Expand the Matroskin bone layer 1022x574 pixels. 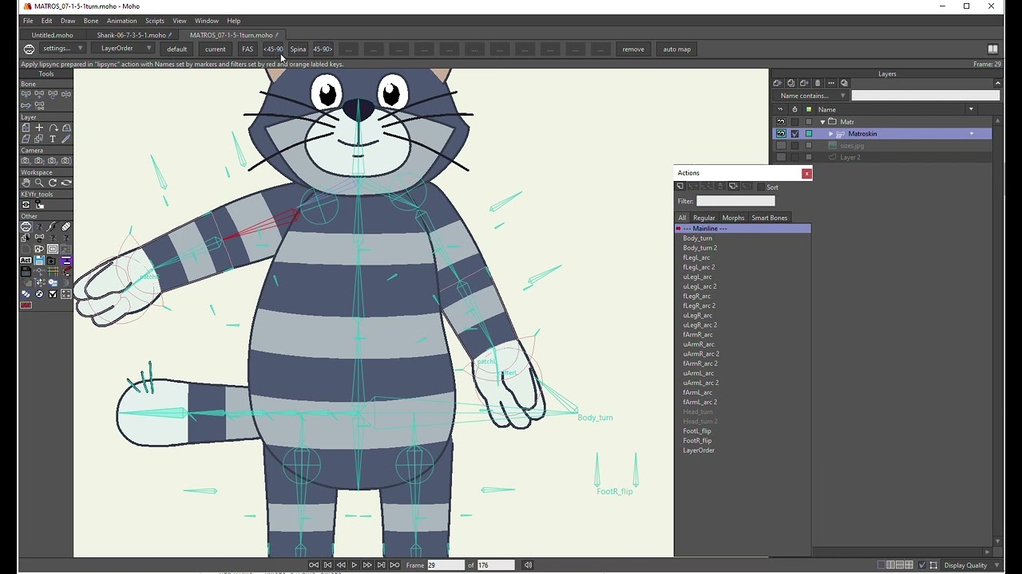pos(831,134)
